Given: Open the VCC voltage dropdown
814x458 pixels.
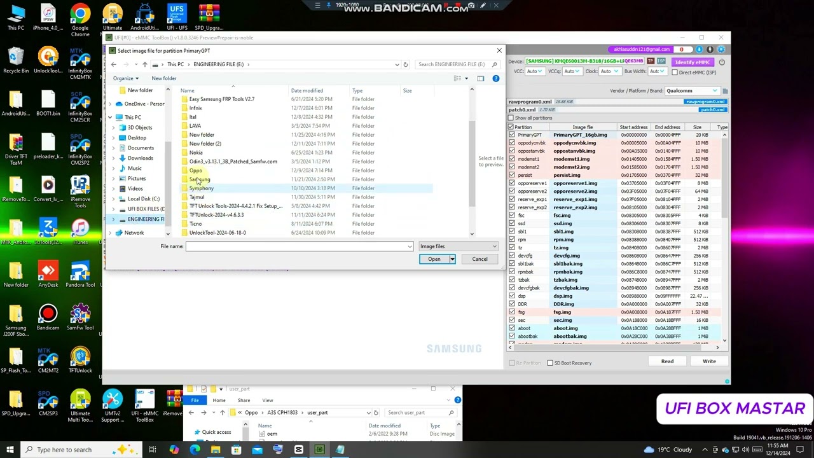Looking at the screenshot, I should coord(535,71).
